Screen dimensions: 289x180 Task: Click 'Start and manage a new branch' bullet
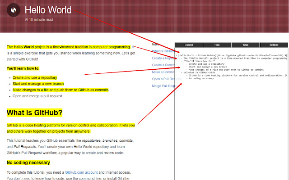(38, 84)
